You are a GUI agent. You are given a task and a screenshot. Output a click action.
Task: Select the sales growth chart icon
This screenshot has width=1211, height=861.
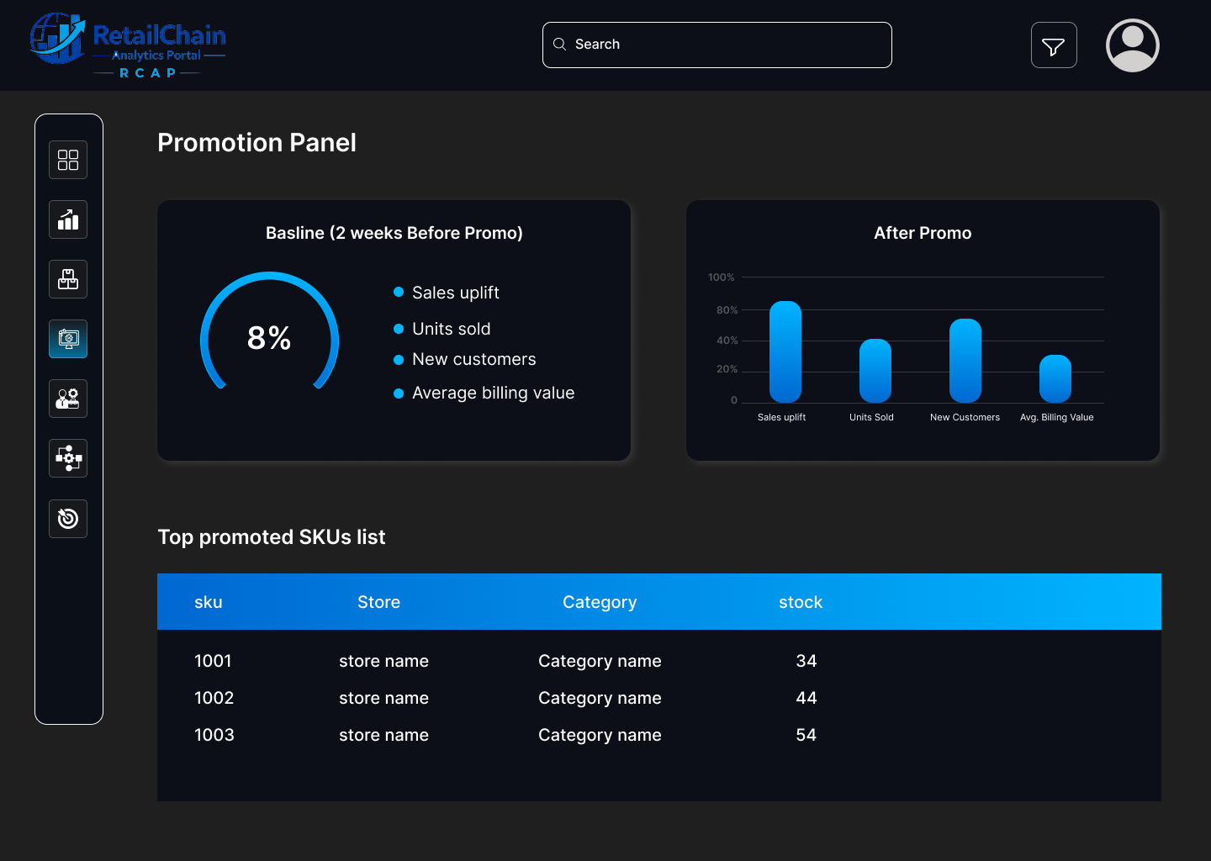coord(68,219)
